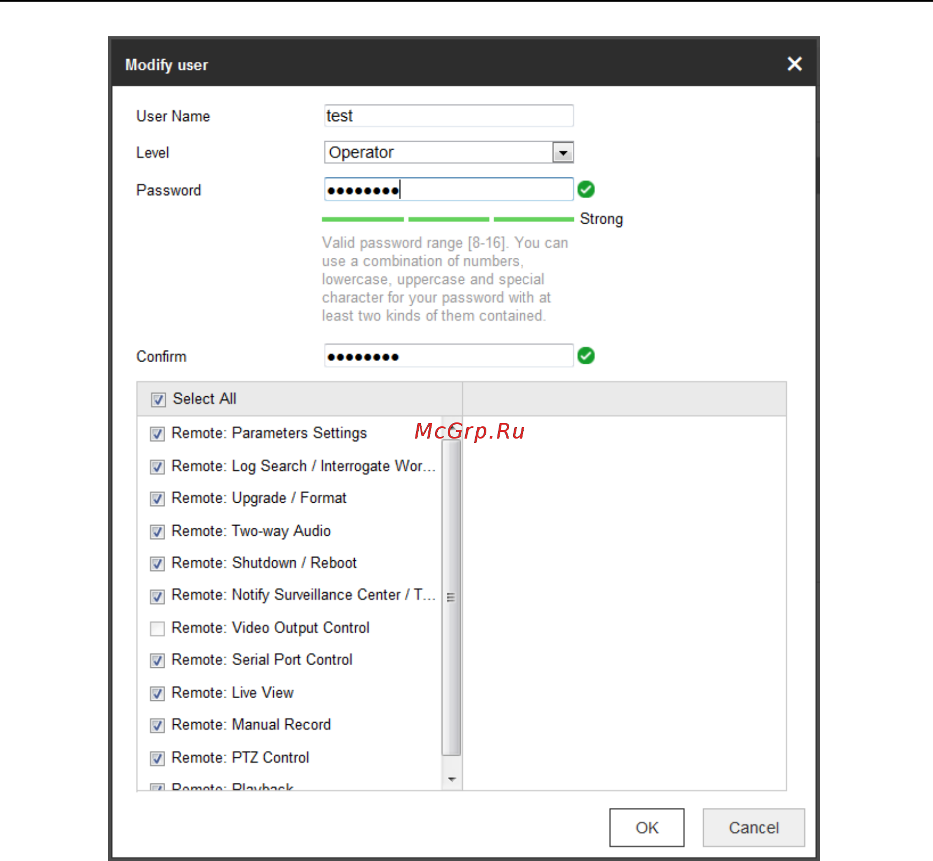Click green checkmark icon beside Confirm field
Image resolution: width=933 pixels, height=861 pixels.
click(x=586, y=355)
